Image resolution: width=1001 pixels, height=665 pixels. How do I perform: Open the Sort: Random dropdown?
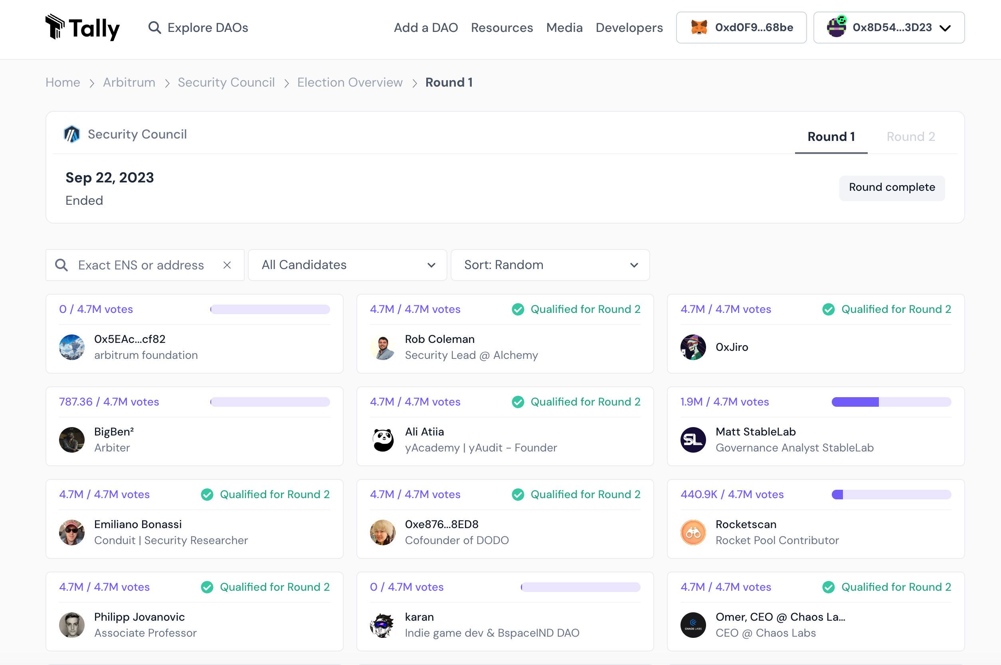[x=550, y=265]
